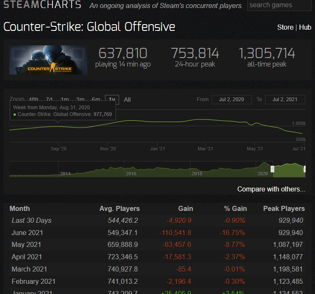This screenshot has height=294, width=315.
Task: Select the 1m zoom range
Action: click(x=65, y=100)
